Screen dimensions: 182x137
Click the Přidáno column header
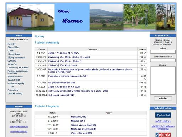click(41, 49)
